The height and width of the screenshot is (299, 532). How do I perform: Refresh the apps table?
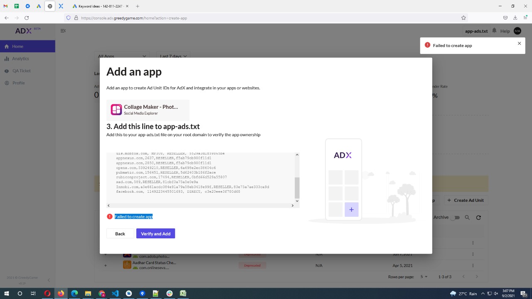478,218
